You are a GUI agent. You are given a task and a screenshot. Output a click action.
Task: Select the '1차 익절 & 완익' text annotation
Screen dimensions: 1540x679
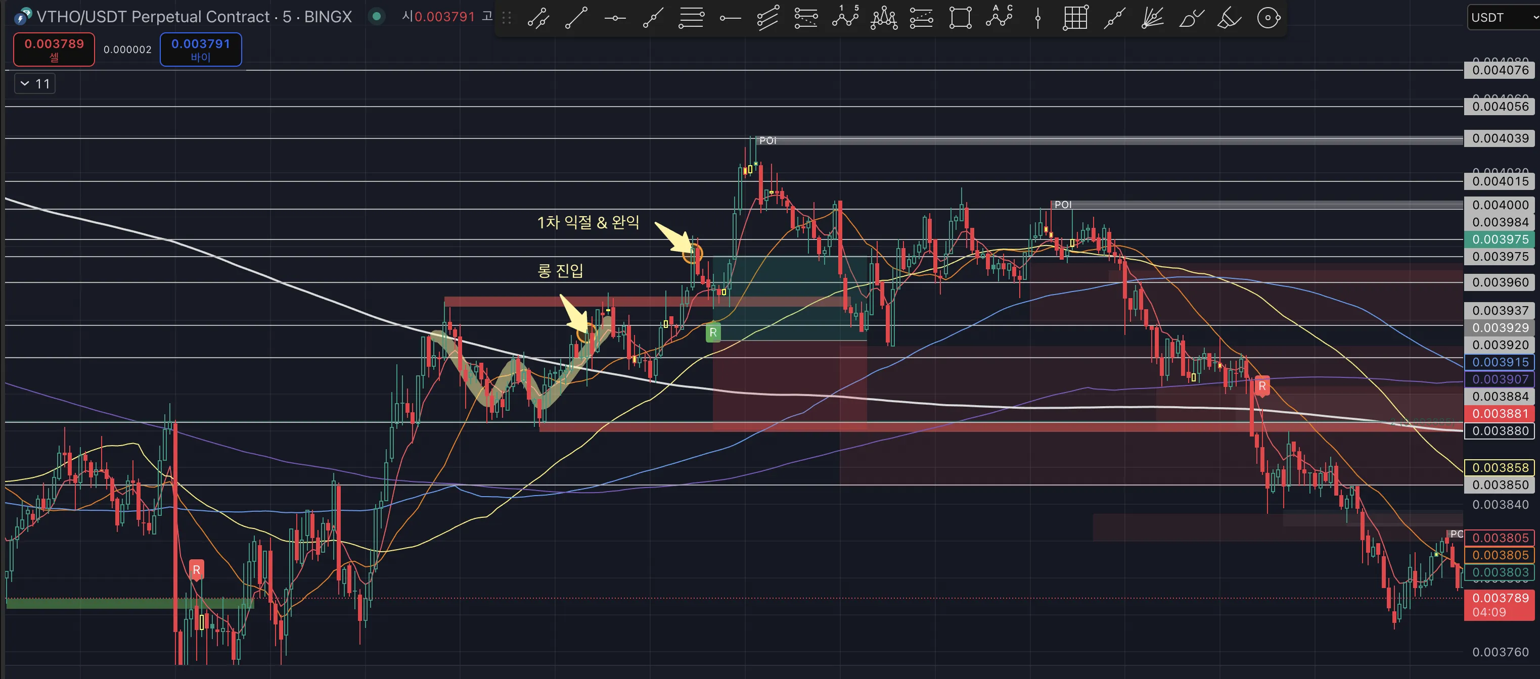[587, 222]
